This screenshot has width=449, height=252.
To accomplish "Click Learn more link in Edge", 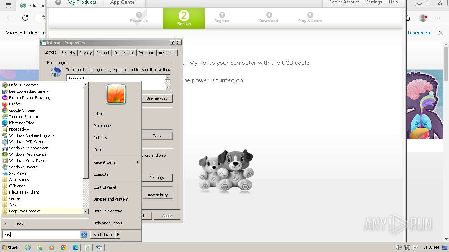I will tap(420, 33).
